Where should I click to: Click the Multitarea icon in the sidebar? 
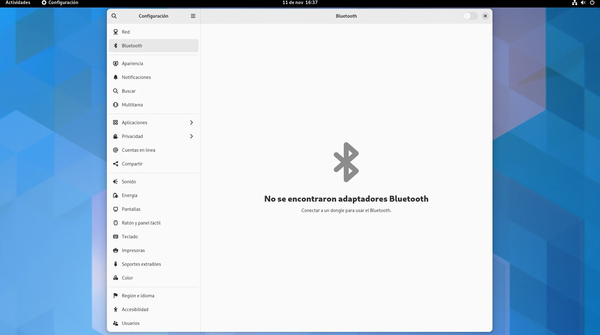tap(116, 105)
